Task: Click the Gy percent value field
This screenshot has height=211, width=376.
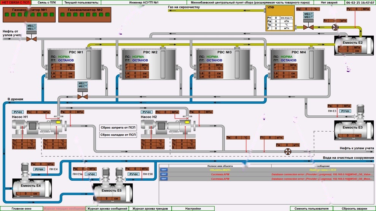Action: 308,9
